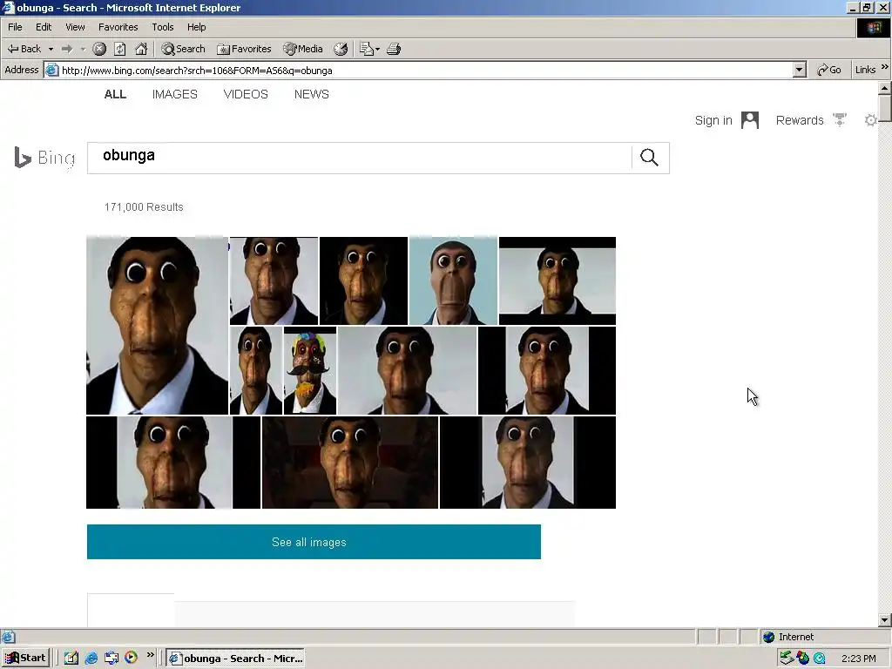Click the vertical scrollbar thumb
Screen dimensions: 892x669
[885, 108]
